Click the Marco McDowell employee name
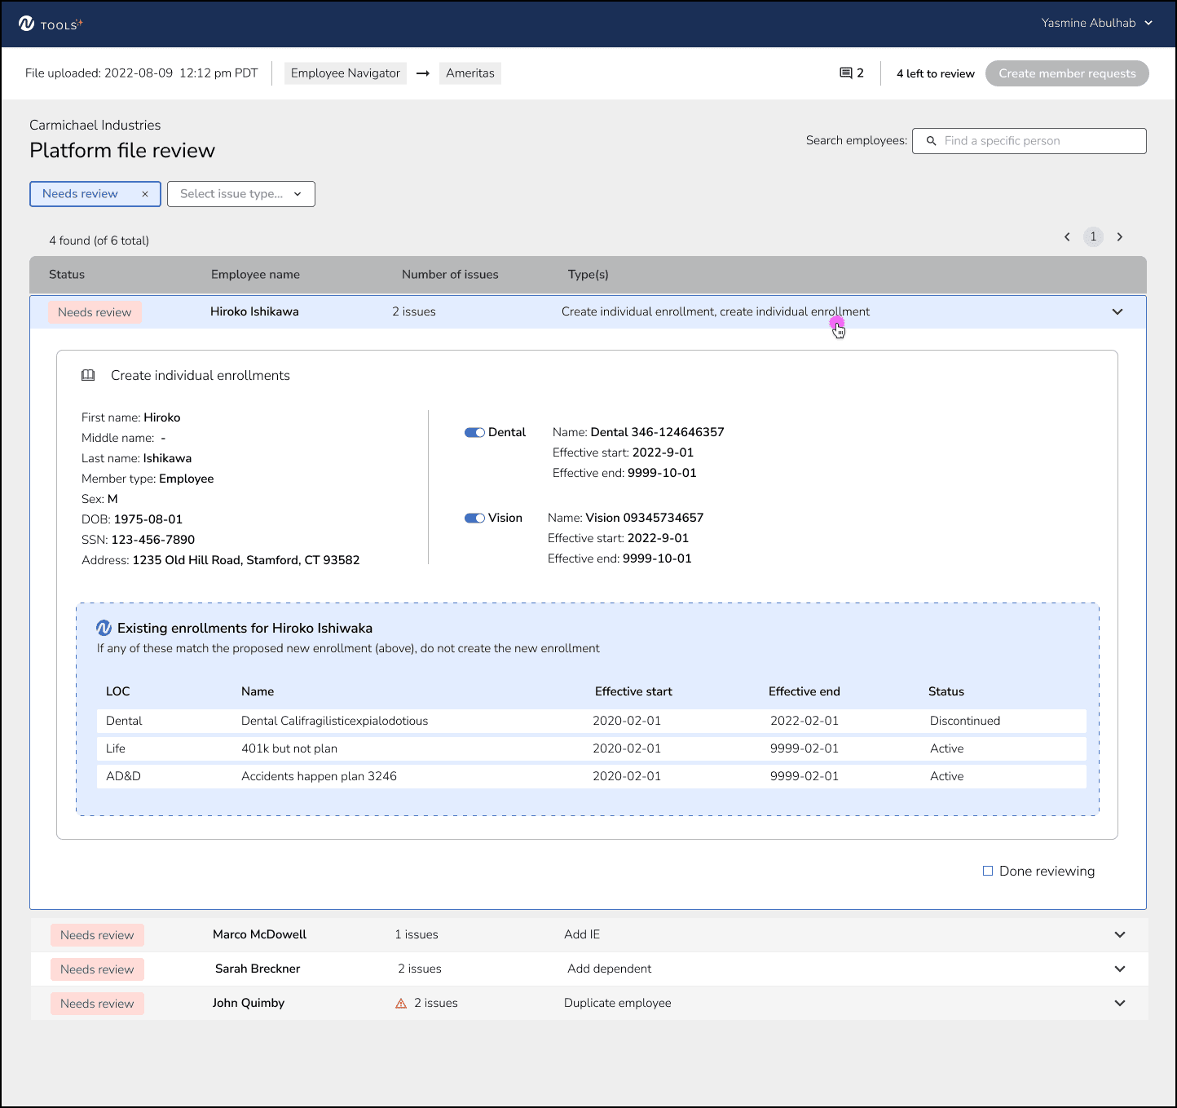 (259, 934)
